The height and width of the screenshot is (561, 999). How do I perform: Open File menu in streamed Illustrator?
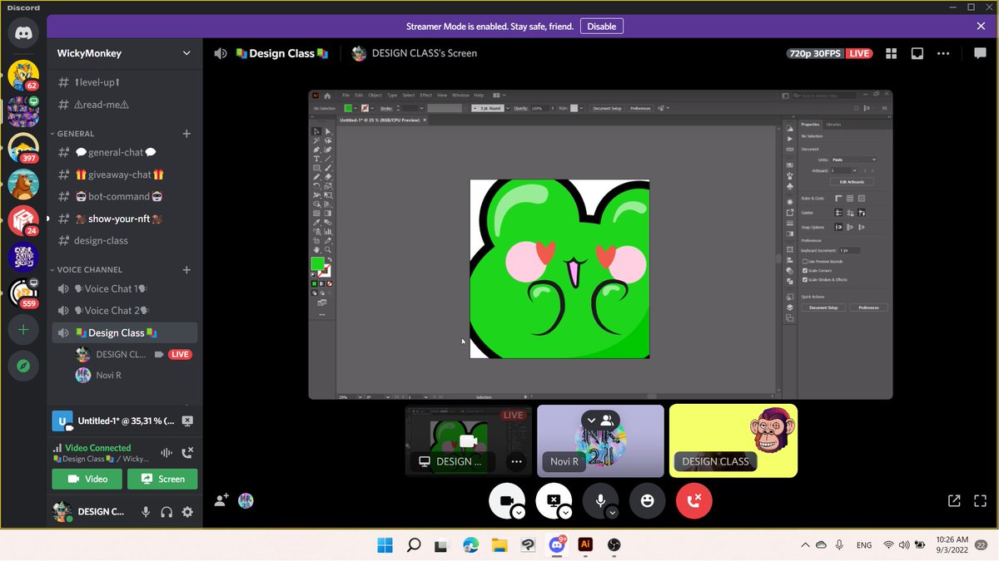point(345,96)
